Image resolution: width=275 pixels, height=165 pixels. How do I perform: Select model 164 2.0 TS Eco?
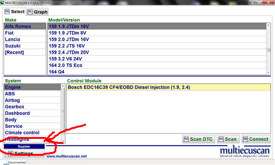click(157, 65)
